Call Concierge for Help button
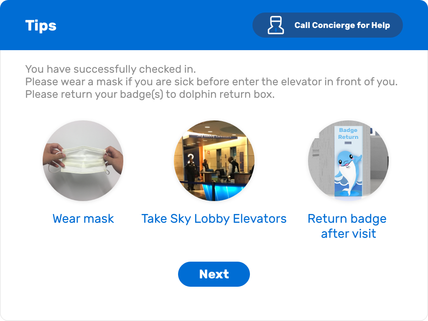This screenshot has width=428, height=321. point(328,25)
